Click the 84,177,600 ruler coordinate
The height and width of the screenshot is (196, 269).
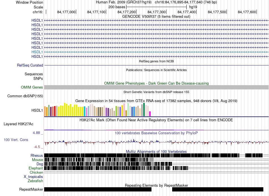tap(247, 12)
